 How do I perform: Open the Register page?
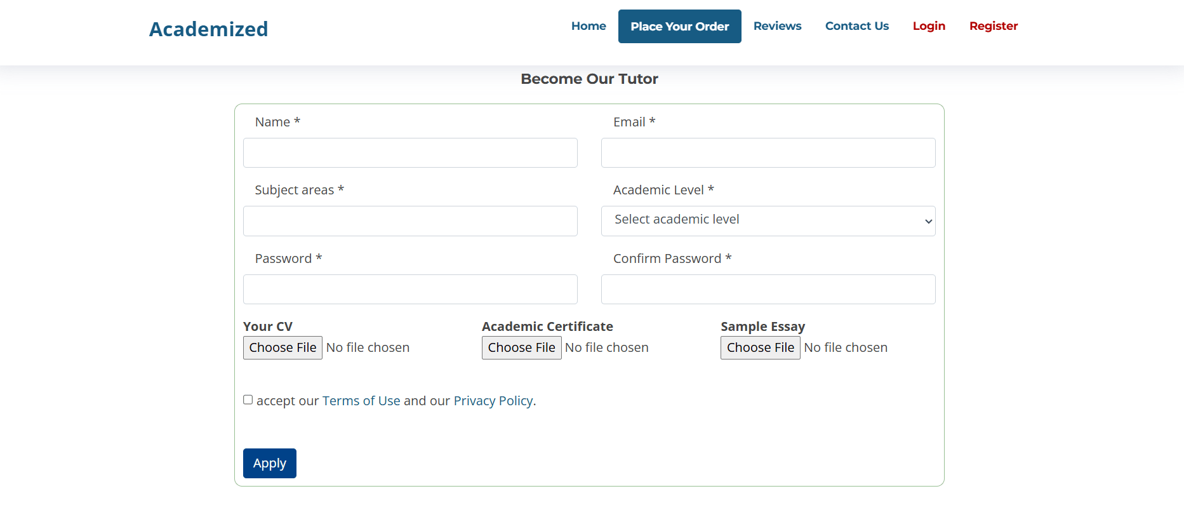click(x=993, y=26)
